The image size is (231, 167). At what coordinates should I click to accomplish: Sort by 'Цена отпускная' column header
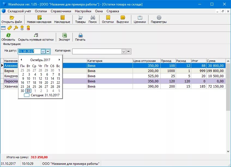(147, 61)
